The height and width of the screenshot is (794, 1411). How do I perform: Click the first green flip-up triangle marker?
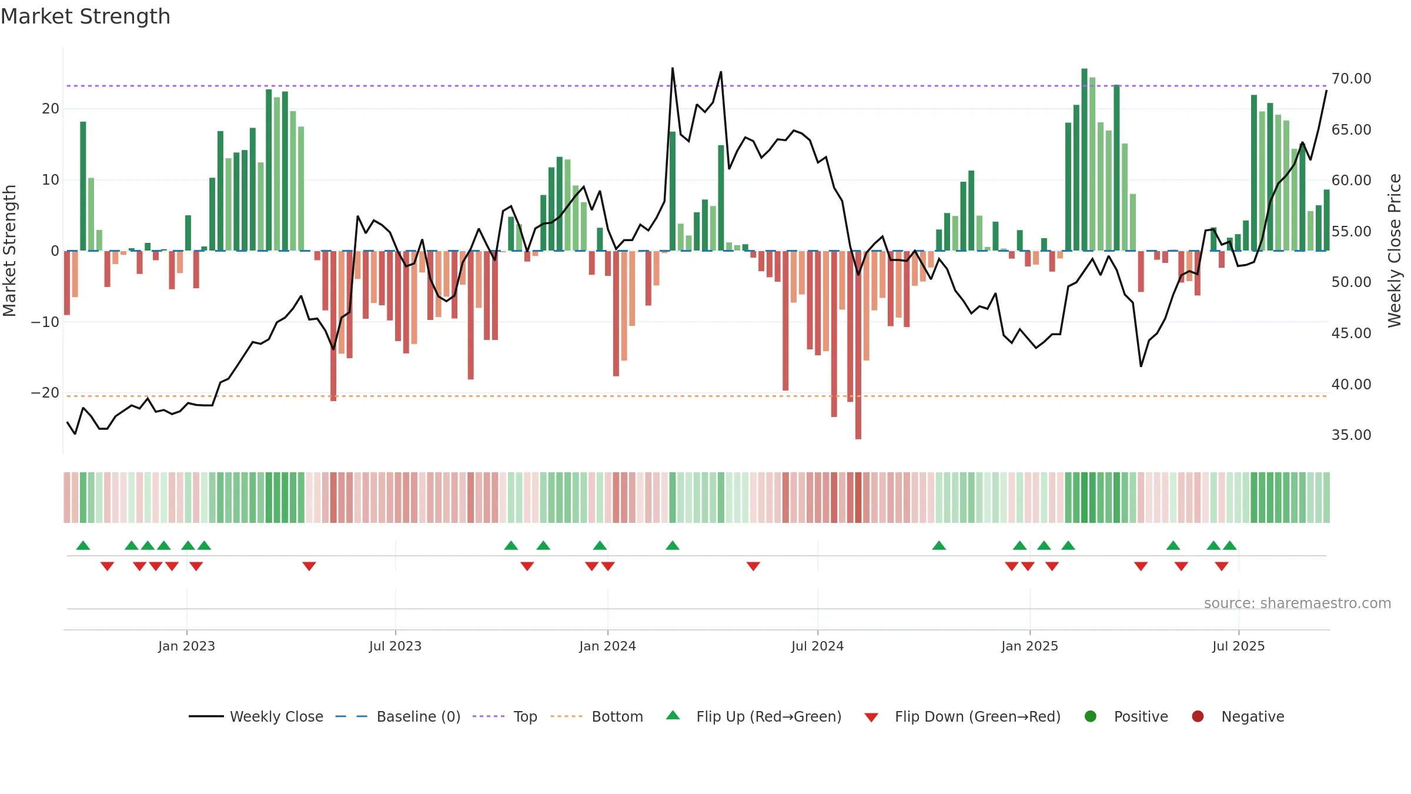point(83,545)
